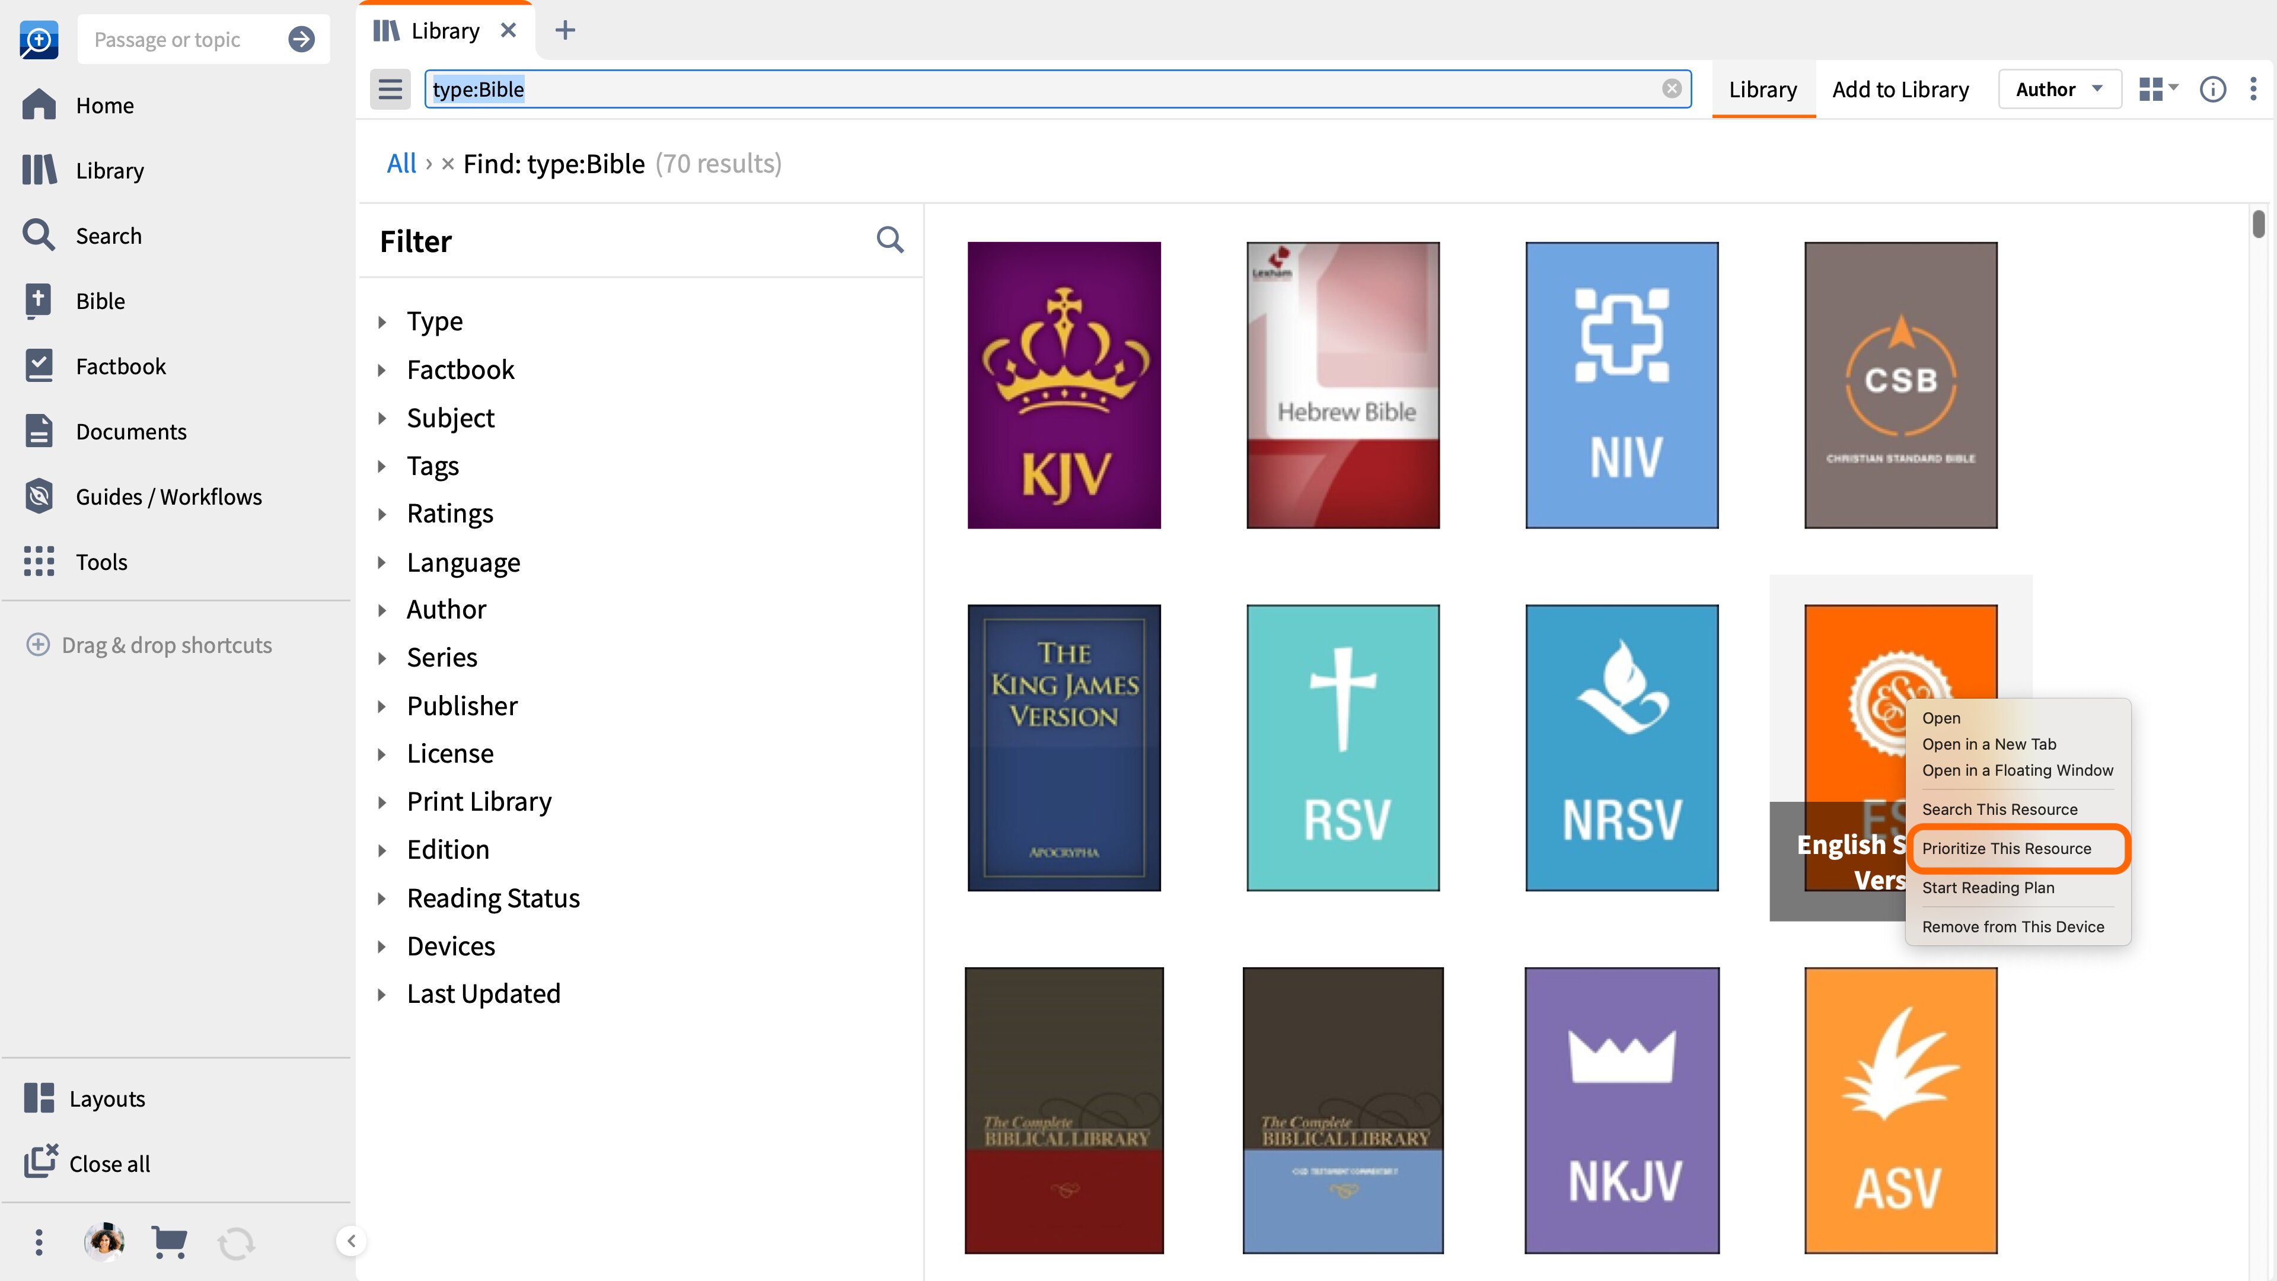Image resolution: width=2277 pixels, height=1281 pixels.
Task: Open the NKJV Bible cover
Action: coord(1621,1110)
